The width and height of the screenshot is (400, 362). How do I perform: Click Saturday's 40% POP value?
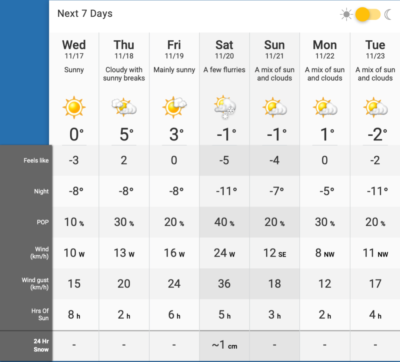224,222
